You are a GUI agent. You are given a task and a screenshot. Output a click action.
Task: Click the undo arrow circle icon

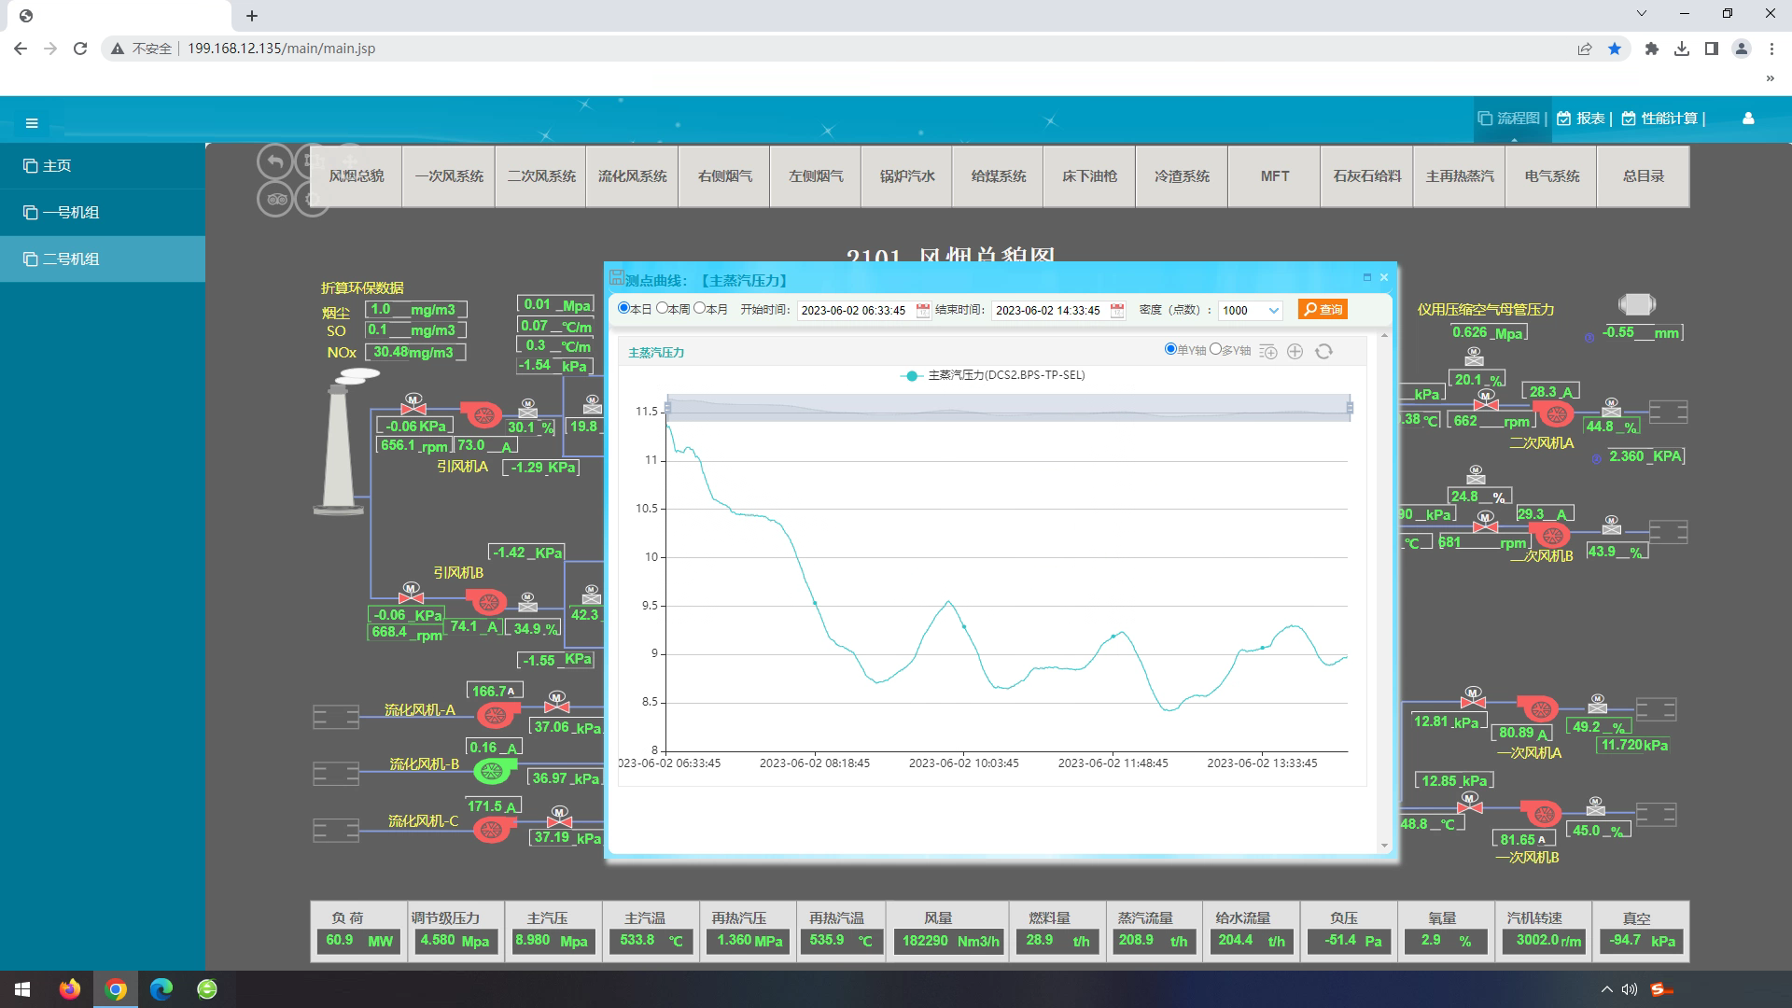pyautogui.click(x=274, y=161)
